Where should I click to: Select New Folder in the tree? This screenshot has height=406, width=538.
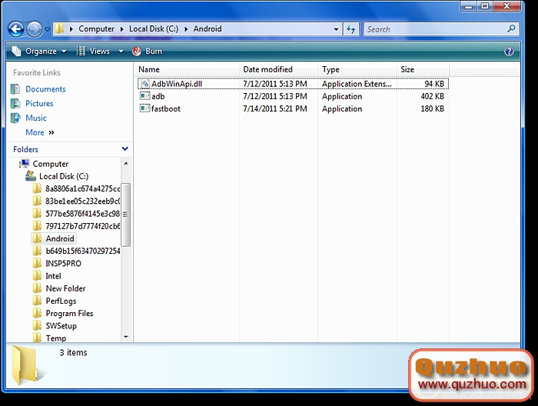tap(65, 288)
